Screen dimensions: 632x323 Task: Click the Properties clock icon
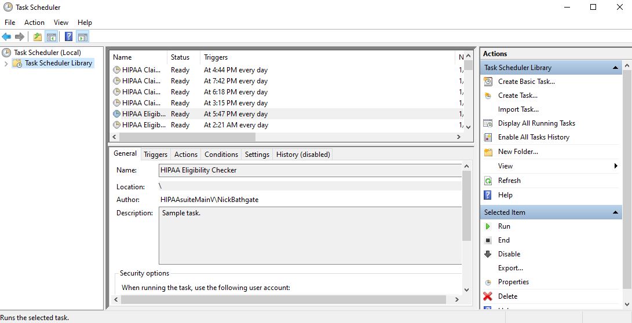[x=488, y=282]
